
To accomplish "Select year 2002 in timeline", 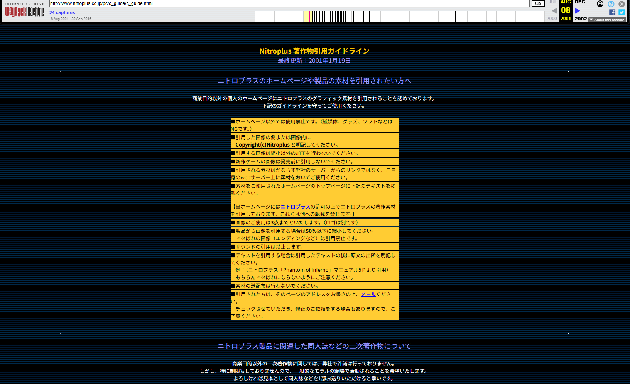I will (x=581, y=19).
